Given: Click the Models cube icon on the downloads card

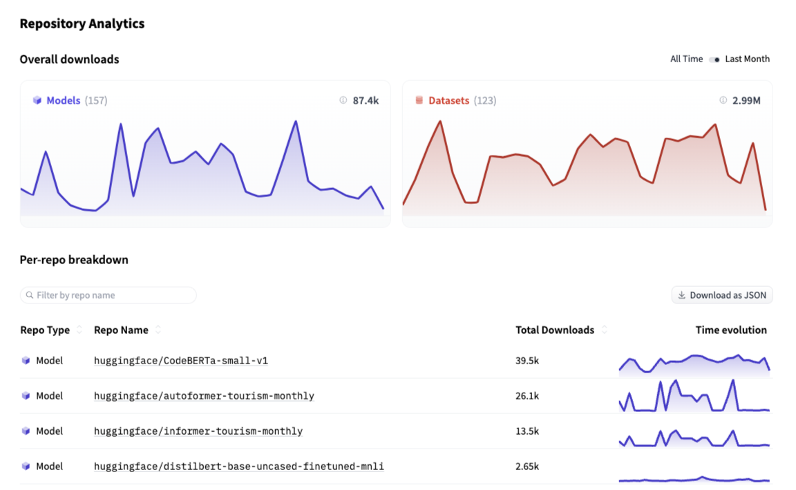Looking at the screenshot, I should tap(37, 100).
